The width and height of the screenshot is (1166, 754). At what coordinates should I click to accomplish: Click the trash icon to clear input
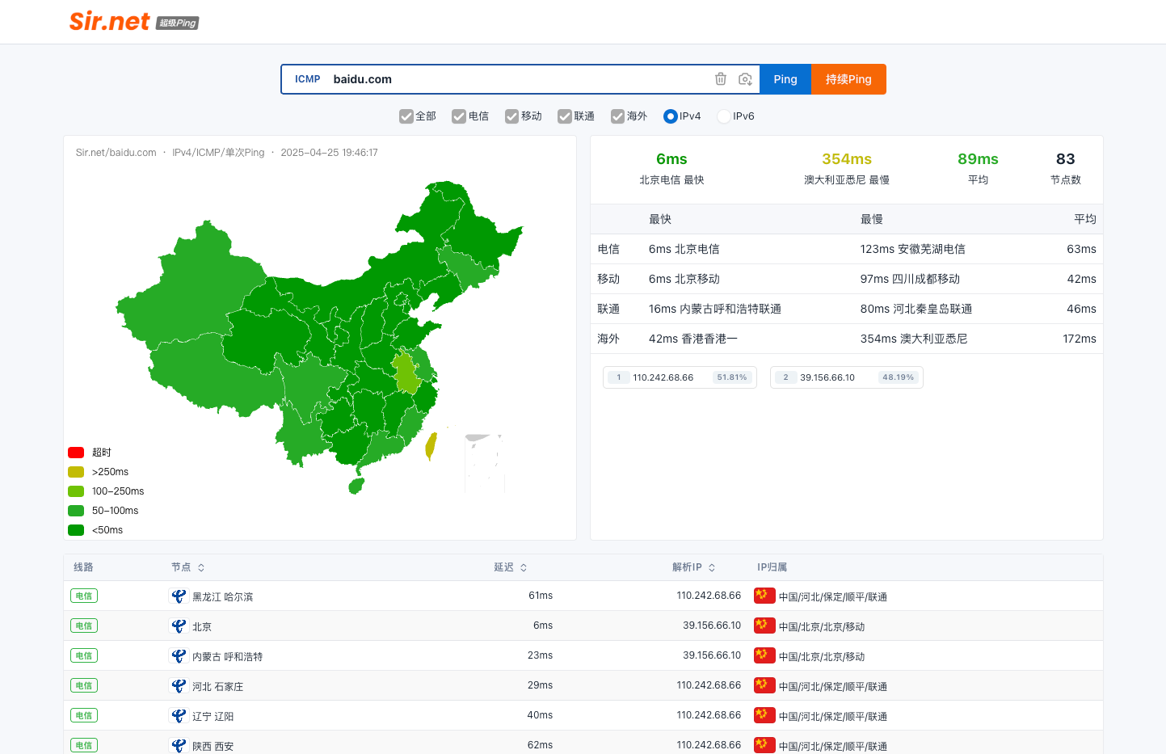pyautogui.click(x=721, y=79)
